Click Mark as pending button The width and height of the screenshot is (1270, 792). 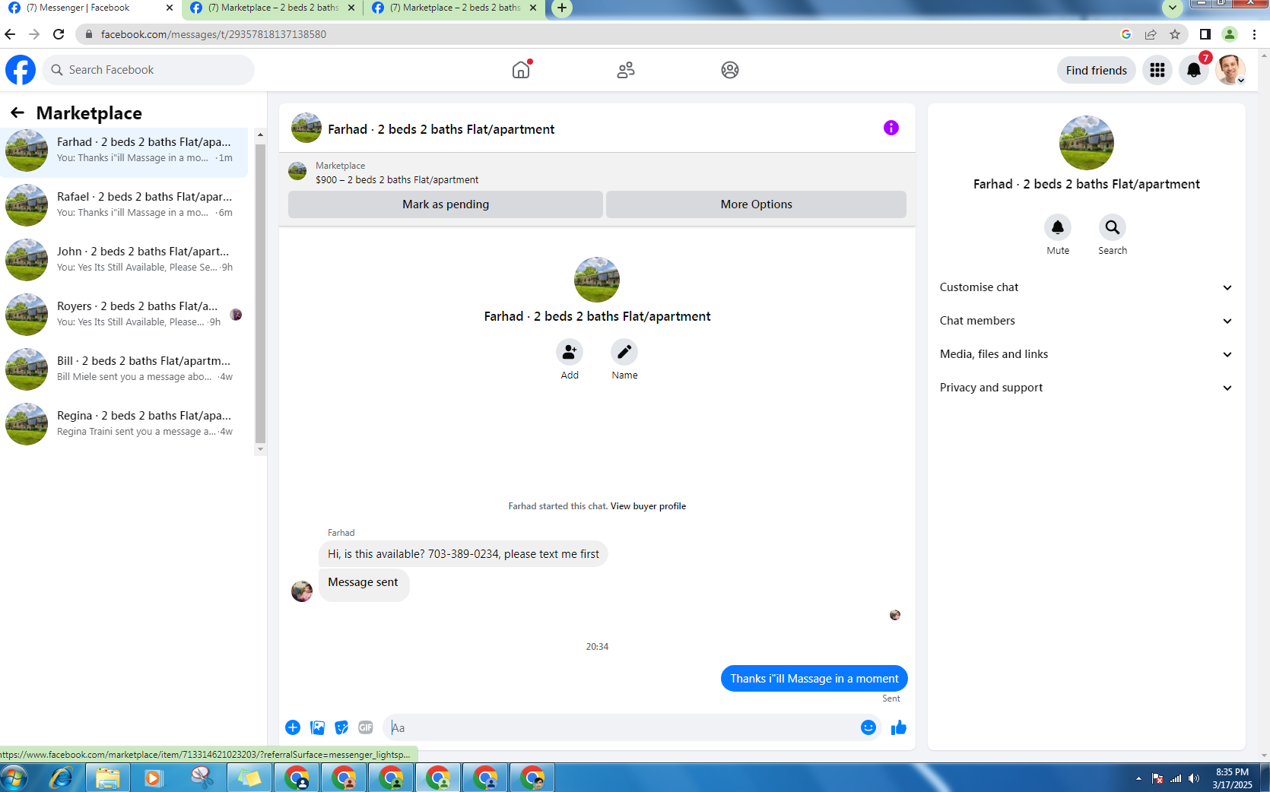pos(446,204)
